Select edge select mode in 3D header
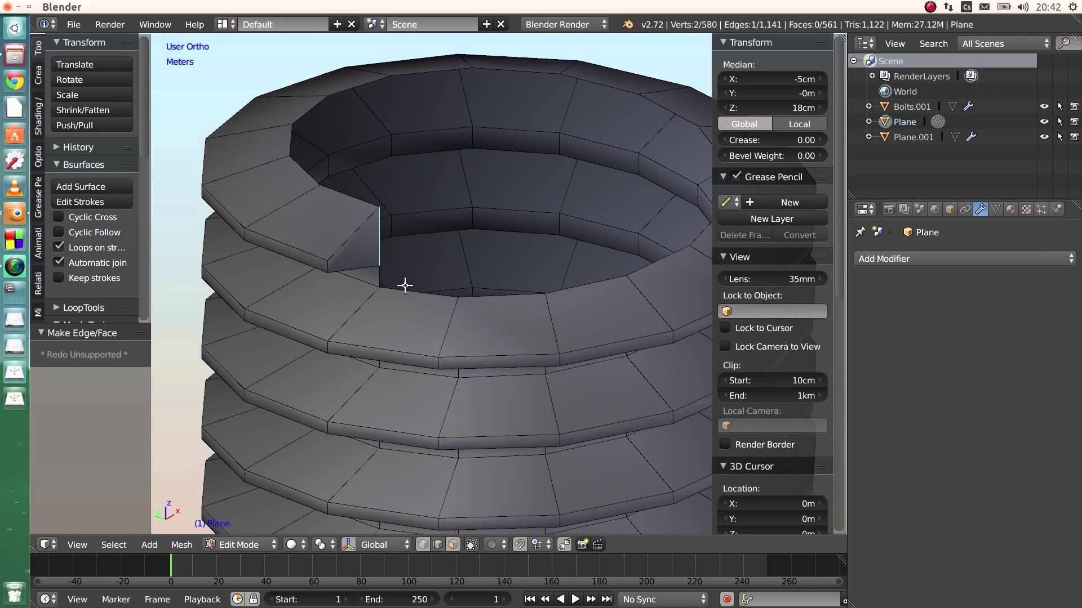 pyautogui.click(x=437, y=544)
